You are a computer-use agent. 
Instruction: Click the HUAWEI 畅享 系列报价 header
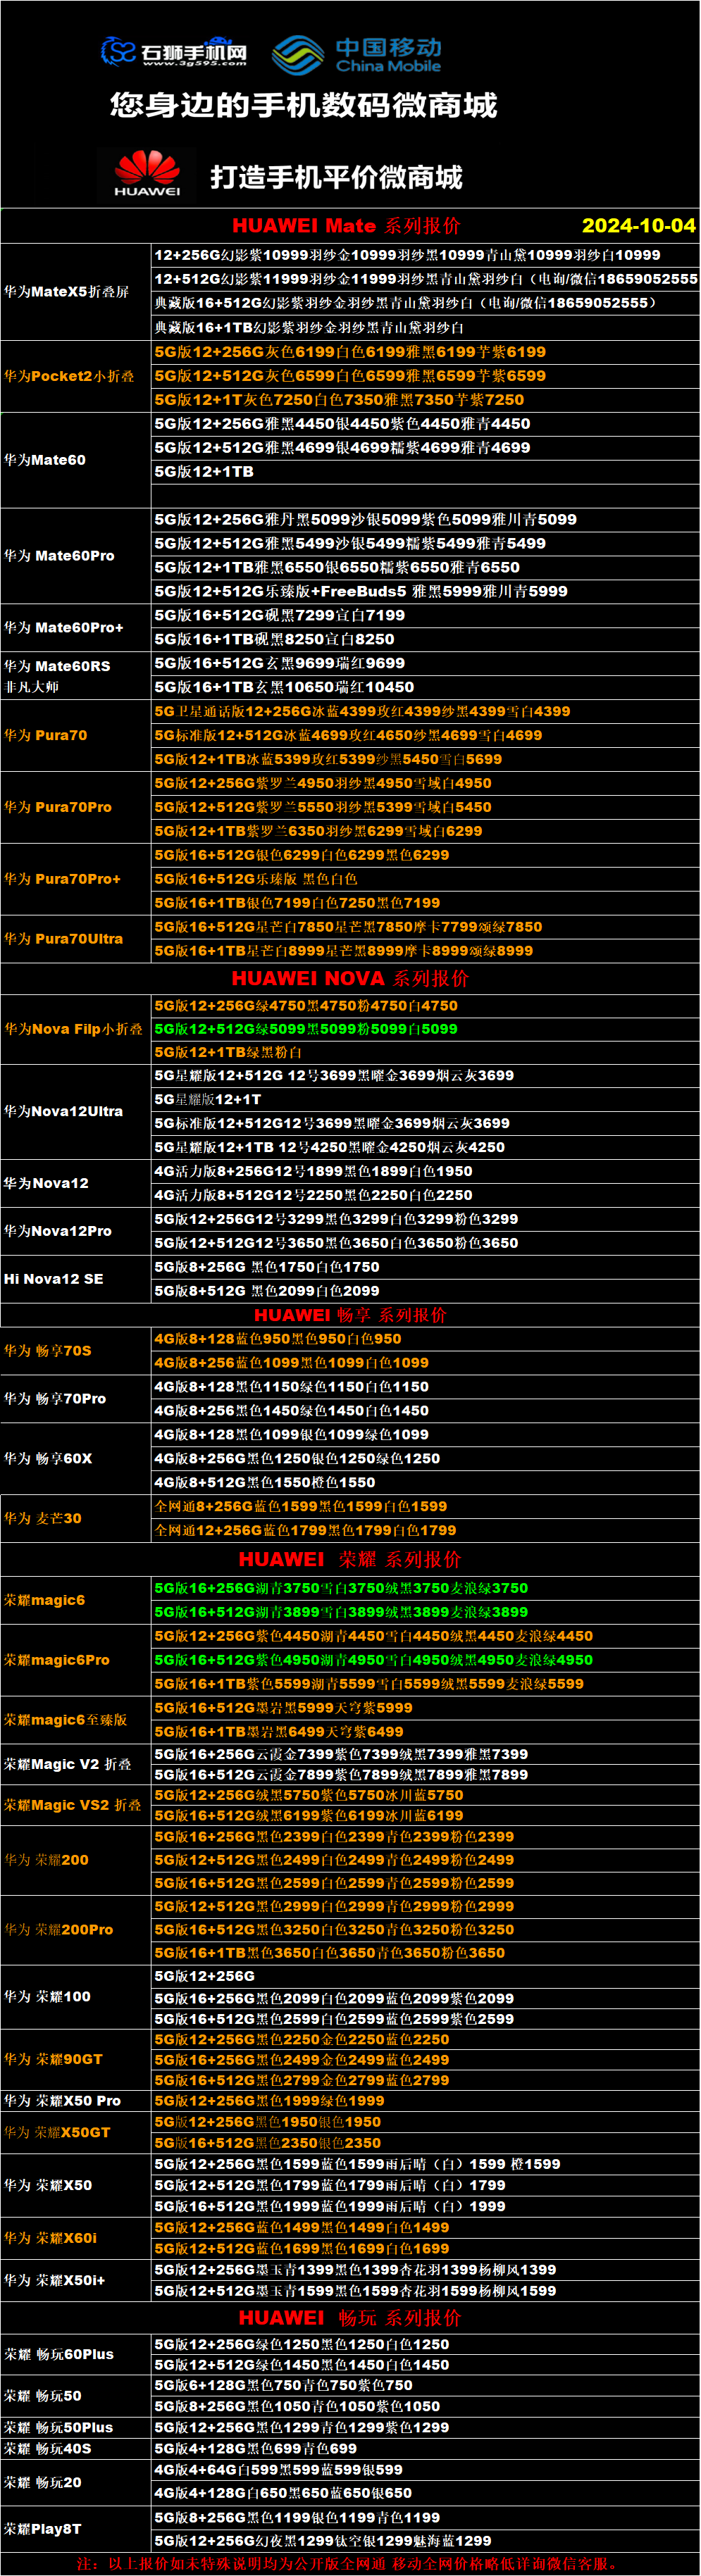(350, 1316)
